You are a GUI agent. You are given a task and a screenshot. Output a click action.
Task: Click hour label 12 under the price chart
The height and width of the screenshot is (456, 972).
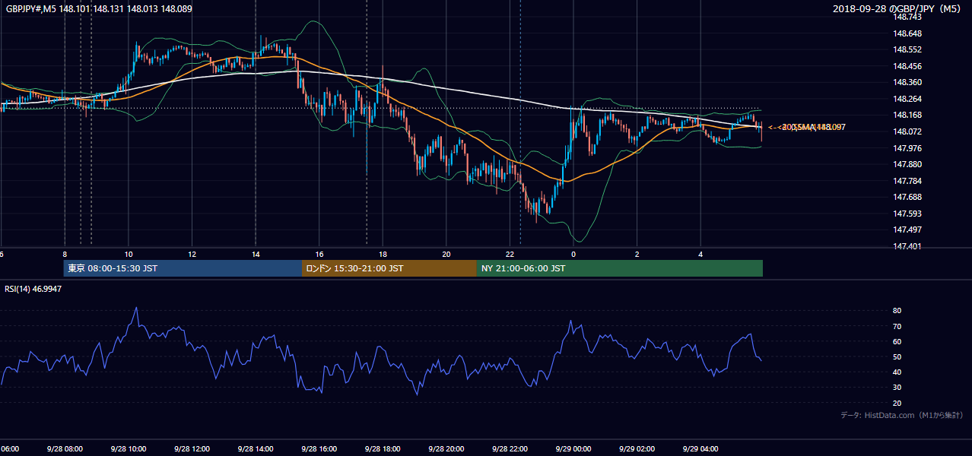[192, 254]
